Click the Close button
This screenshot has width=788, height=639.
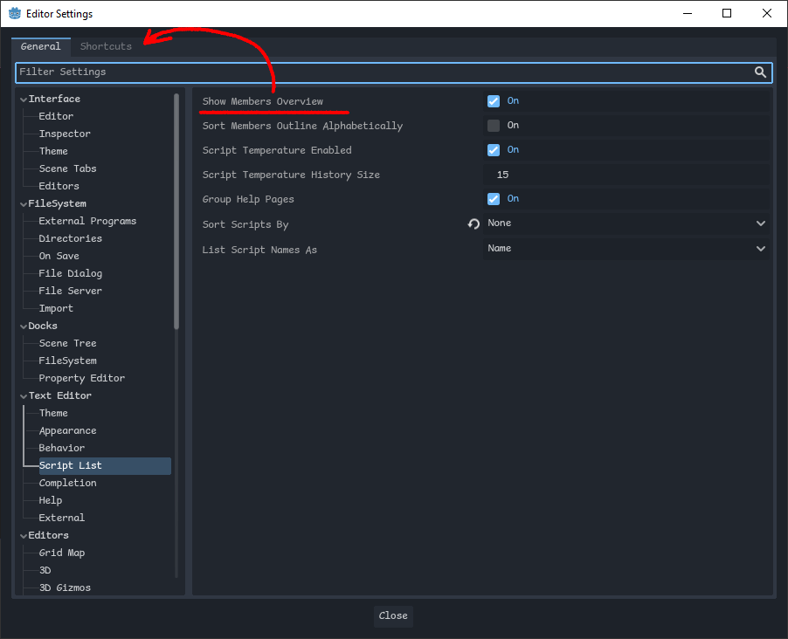coord(392,615)
